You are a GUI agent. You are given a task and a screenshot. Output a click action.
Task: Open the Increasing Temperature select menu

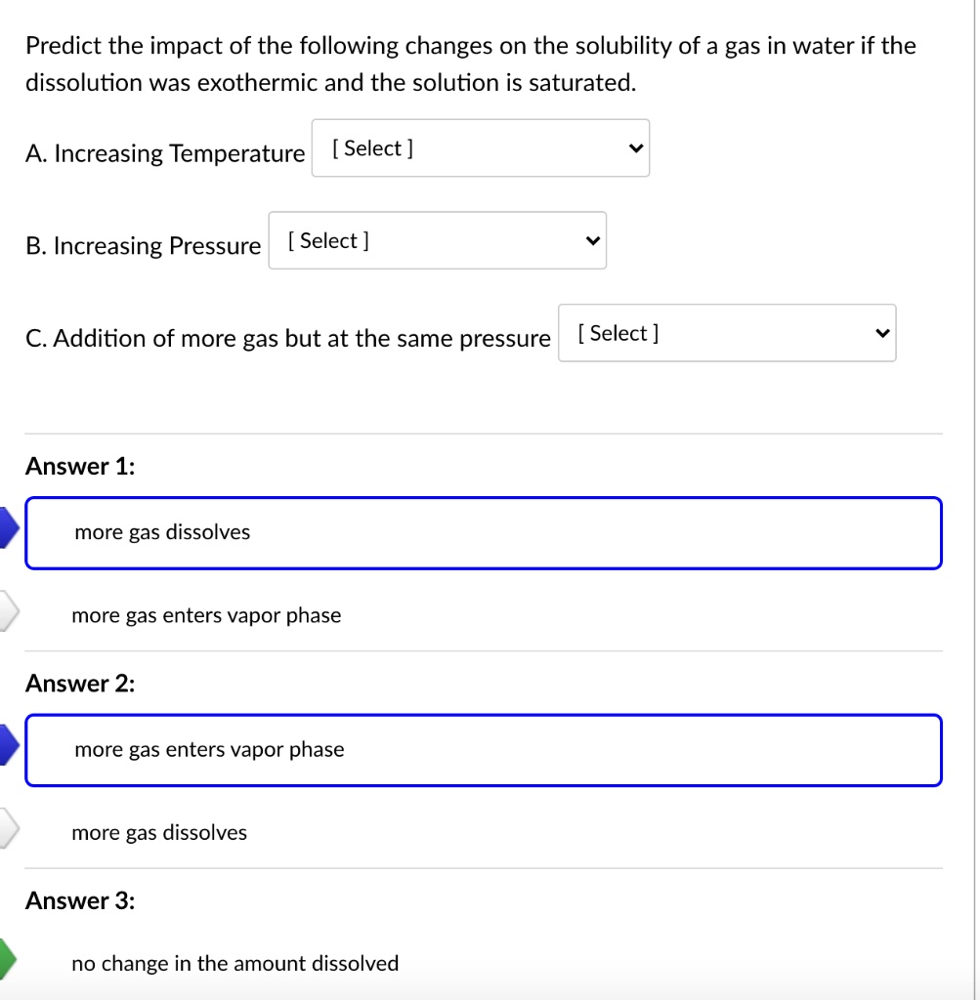pos(481,147)
